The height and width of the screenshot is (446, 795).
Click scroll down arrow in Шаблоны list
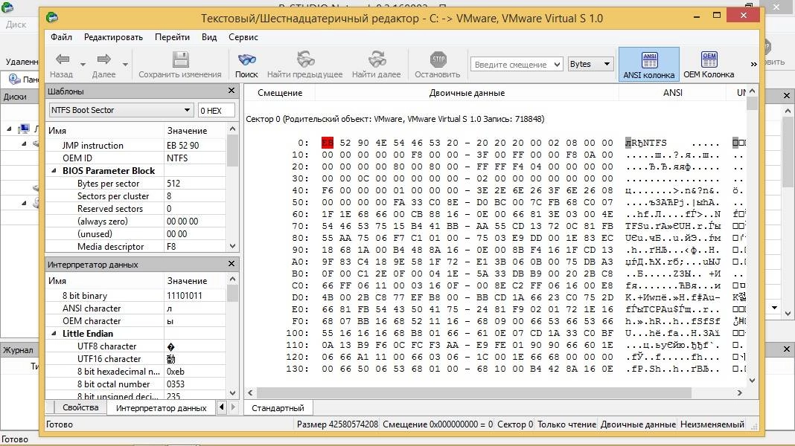click(x=233, y=246)
